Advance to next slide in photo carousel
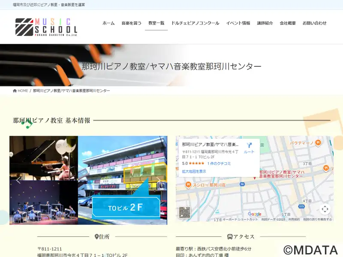 coord(159,180)
